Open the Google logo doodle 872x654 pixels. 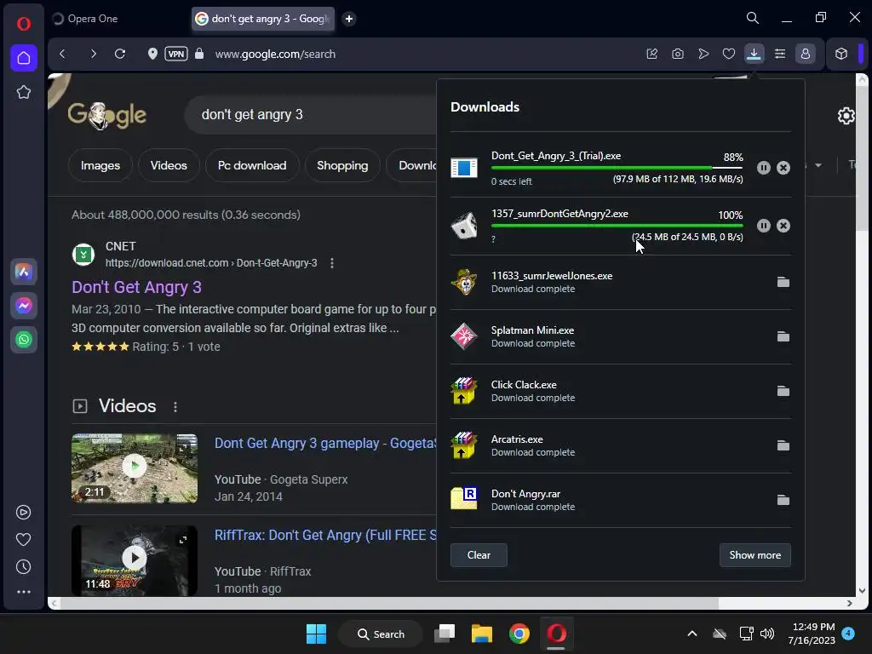[106, 115]
